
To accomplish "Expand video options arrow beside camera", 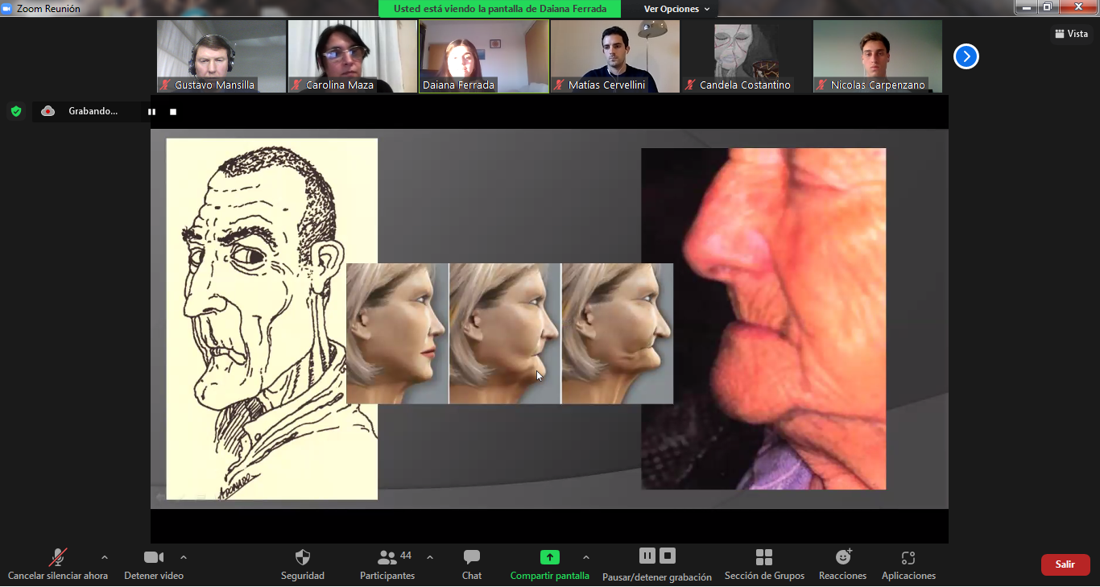I will pos(184,557).
